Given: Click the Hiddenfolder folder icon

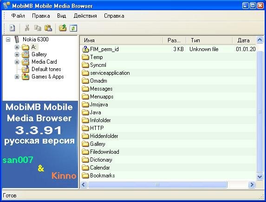Looking at the screenshot, I should [85, 136].
